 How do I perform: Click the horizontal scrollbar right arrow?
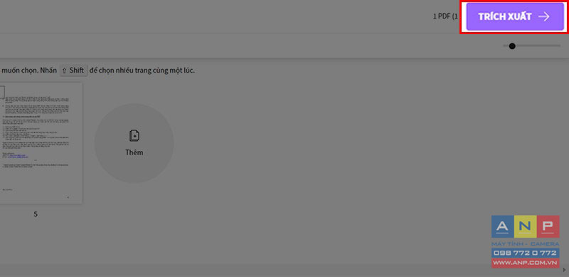point(564,270)
